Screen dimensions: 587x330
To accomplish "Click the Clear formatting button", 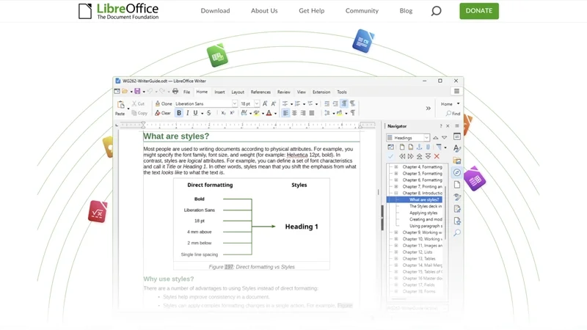I will point(163,113).
